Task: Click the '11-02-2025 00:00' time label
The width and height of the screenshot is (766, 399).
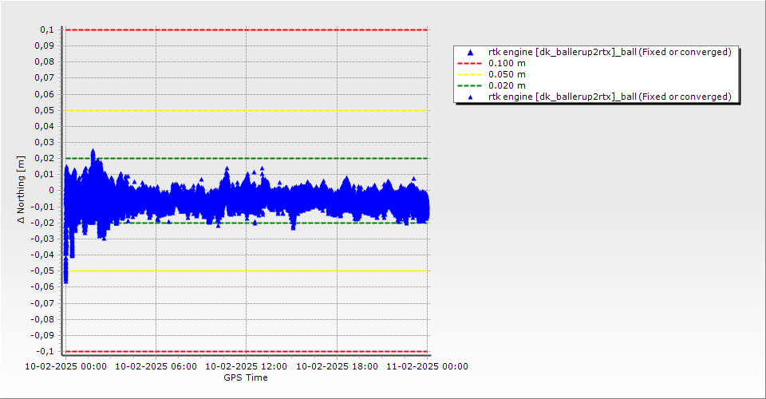Action: coord(428,366)
